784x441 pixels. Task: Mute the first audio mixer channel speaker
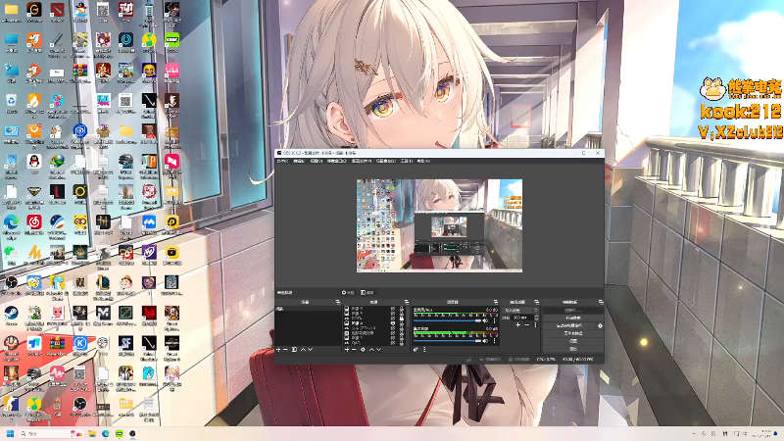pos(485,320)
